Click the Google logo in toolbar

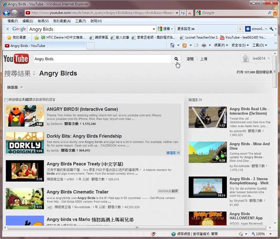click(19, 29)
